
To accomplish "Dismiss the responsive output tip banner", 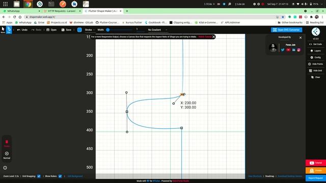I will click(213, 37).
